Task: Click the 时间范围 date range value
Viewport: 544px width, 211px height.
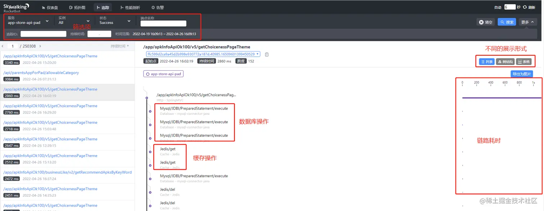Action: click(164, 34)
